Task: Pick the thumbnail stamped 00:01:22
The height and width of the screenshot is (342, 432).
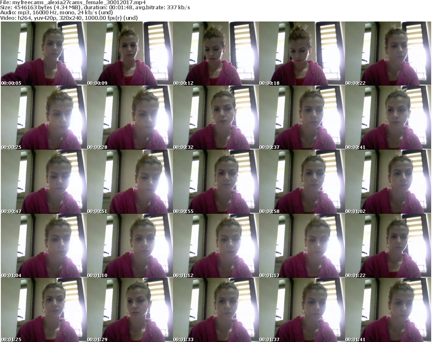Action: click(388, 246)
